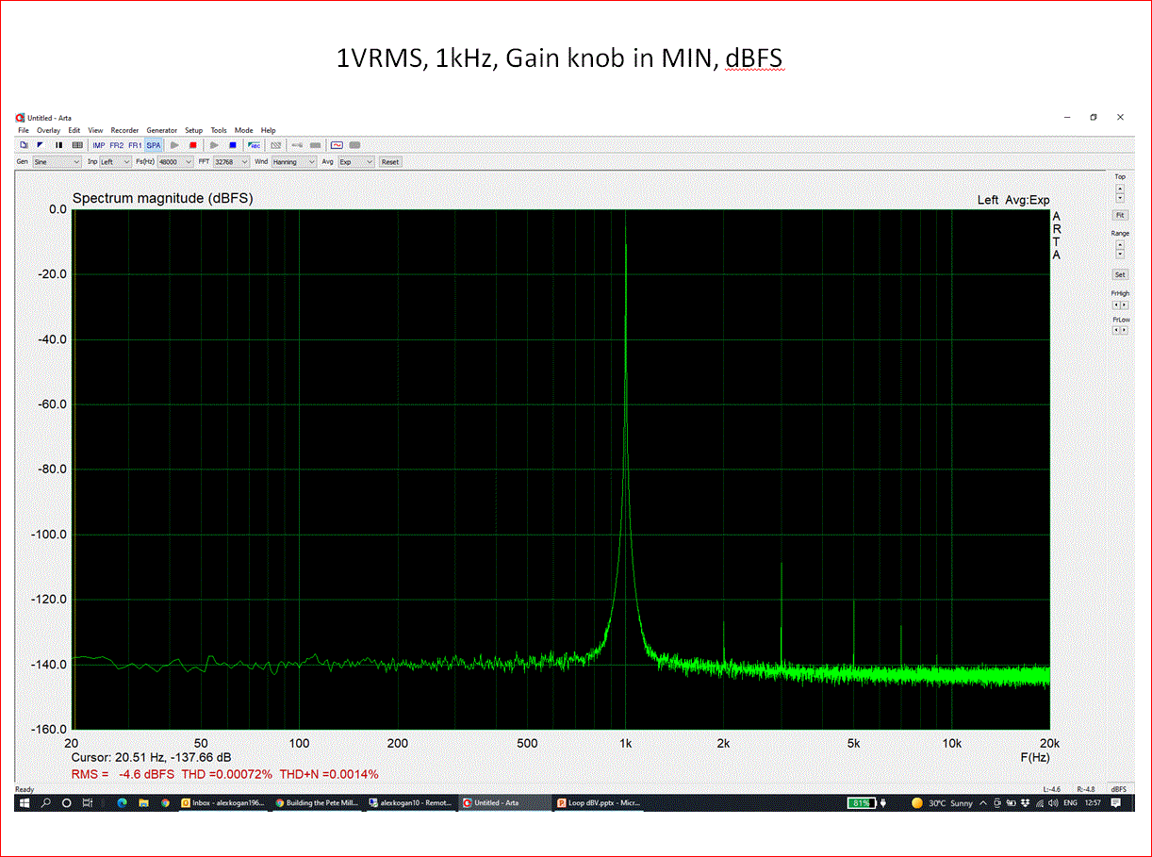
Task: Increase Range with the up arrow
Action: (x=1120, y=244)
